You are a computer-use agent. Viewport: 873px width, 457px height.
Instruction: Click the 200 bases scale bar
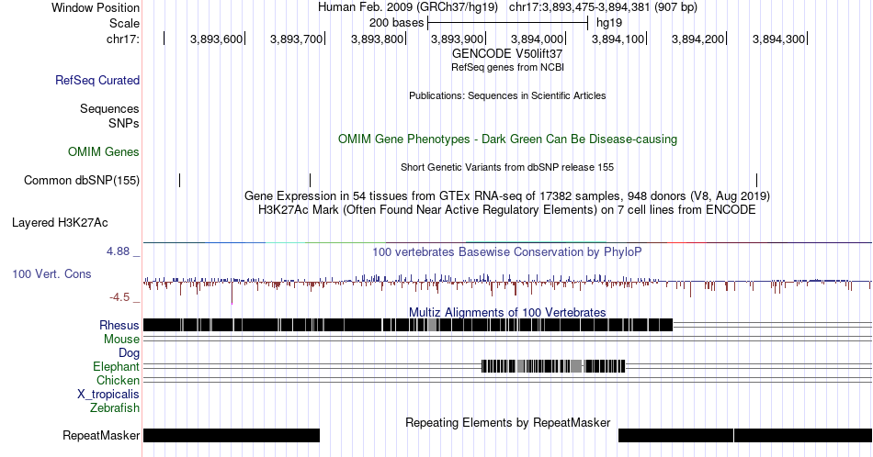coord(508,23)
